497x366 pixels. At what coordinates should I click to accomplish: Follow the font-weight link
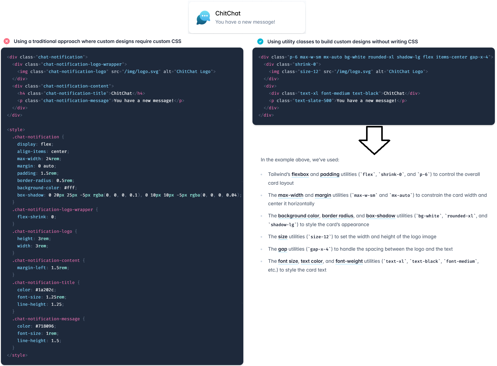click(x=349, y=261)
